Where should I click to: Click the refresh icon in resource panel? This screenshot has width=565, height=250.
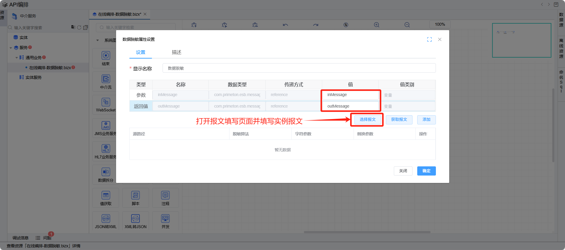click(79, 27)
